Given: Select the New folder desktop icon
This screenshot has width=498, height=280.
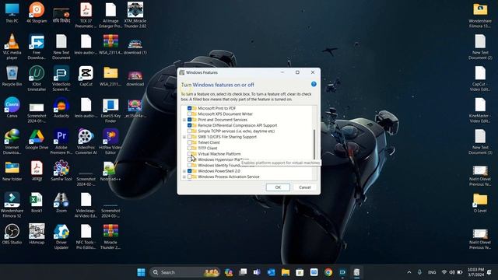Looking at the screenshot, I should (12, 171).
